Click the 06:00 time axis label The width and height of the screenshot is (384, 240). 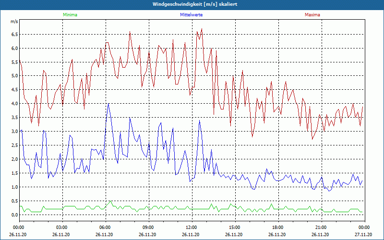[x=106, y=228]
